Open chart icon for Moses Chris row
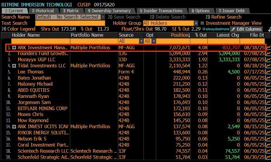This screenshot has width=271, height=162. [x=268, y=115]
